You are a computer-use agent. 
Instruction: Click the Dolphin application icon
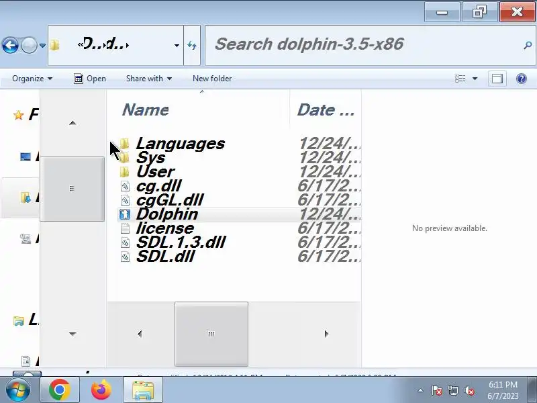pyautogui.click(x=125, y=214)
